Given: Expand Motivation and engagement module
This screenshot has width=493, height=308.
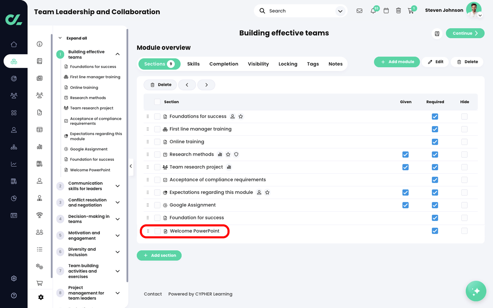Looking at the screenshot, I should pyautogui.click(x=118, y=236).
